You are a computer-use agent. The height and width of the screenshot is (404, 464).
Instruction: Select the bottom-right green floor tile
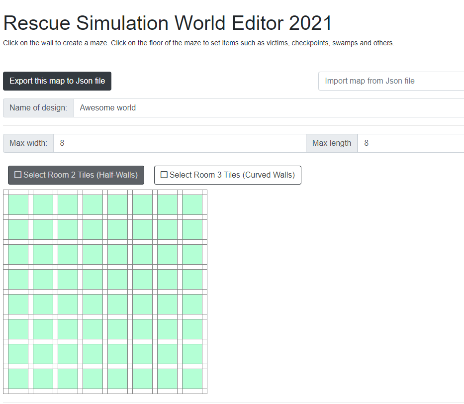coord(192,379)
